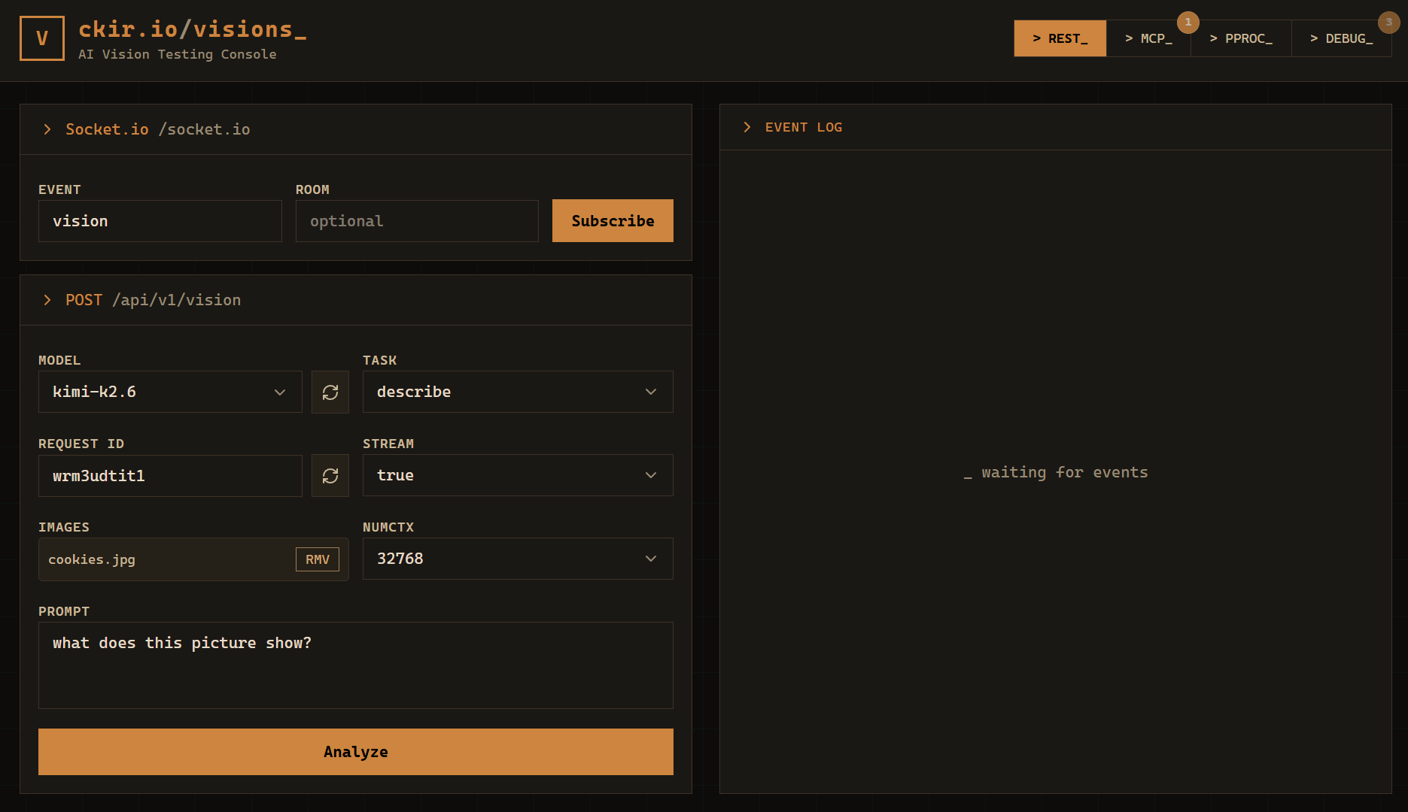Focus the REQUEST ID input field
1408x812 pixels.
point(170,475)
